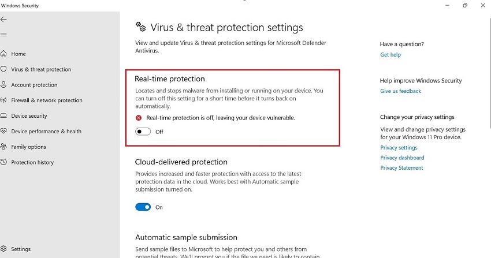The image size is (491, 258).
Task: Open the Privacy dashboard link
Action: (x=402, y=158)
